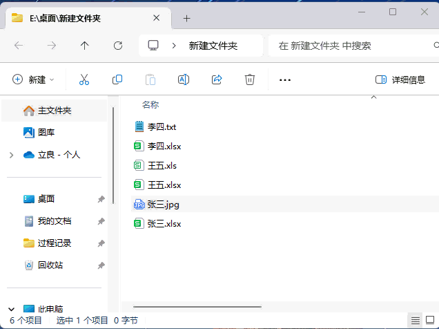The image size is (439, 329).
Task: Go up one directory level
Action: click(85, 46)
